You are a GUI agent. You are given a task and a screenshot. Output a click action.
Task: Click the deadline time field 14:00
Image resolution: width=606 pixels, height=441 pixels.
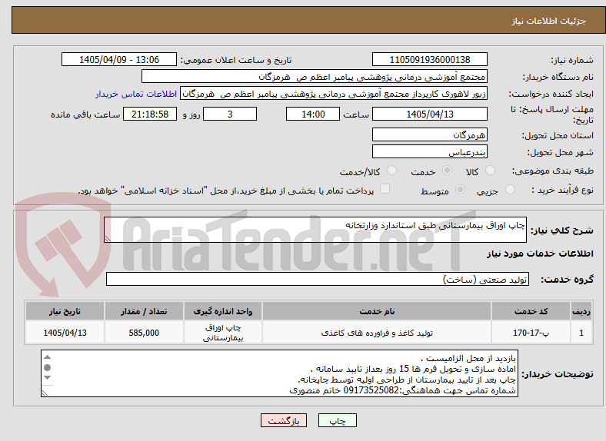(x=313, y=114)
